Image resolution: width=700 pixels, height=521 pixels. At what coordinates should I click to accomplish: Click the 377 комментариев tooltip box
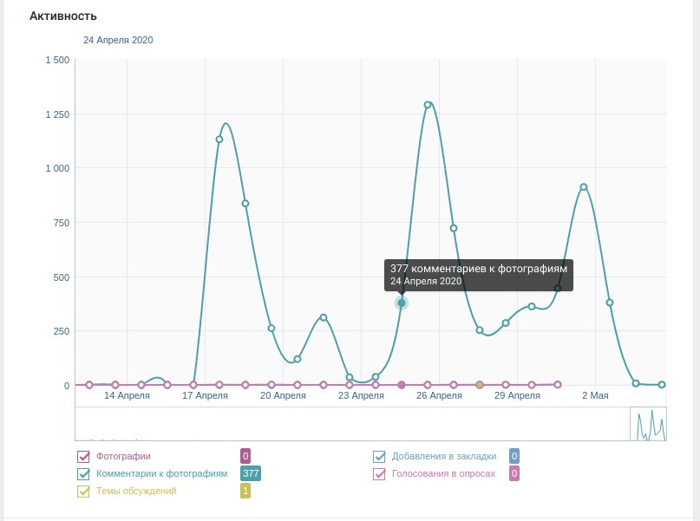(x=478, y=275)
